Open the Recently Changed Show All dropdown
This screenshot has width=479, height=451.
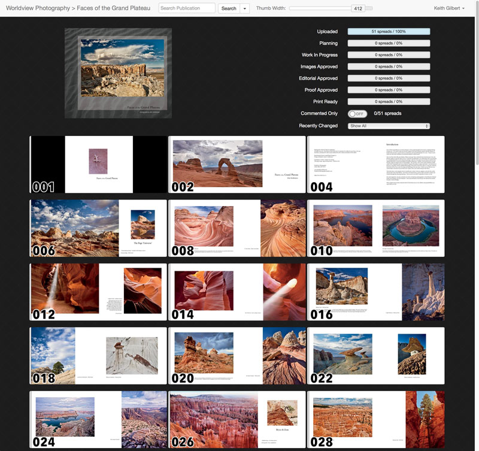[x=389, y=126]
